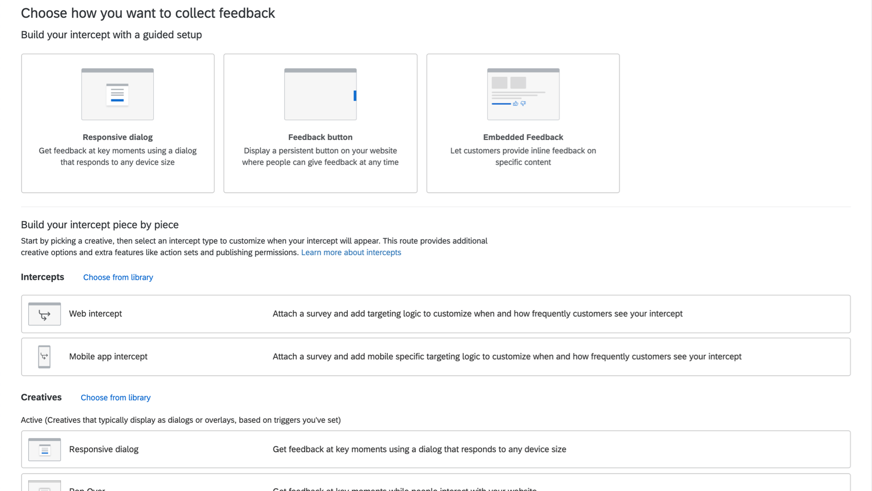
Task: Click Feedback button card description text
Action: click(x=320, y=156)
